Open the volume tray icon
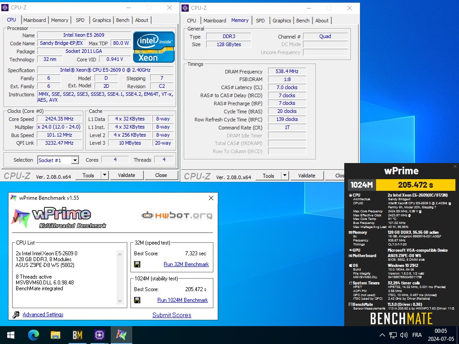This screenshot has height=344, width=459. click(404, 335)
